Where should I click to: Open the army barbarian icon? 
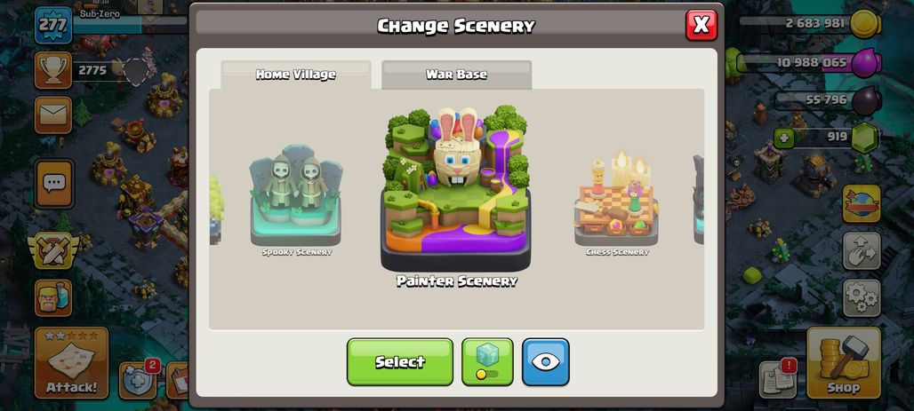(x=53, y=298)
